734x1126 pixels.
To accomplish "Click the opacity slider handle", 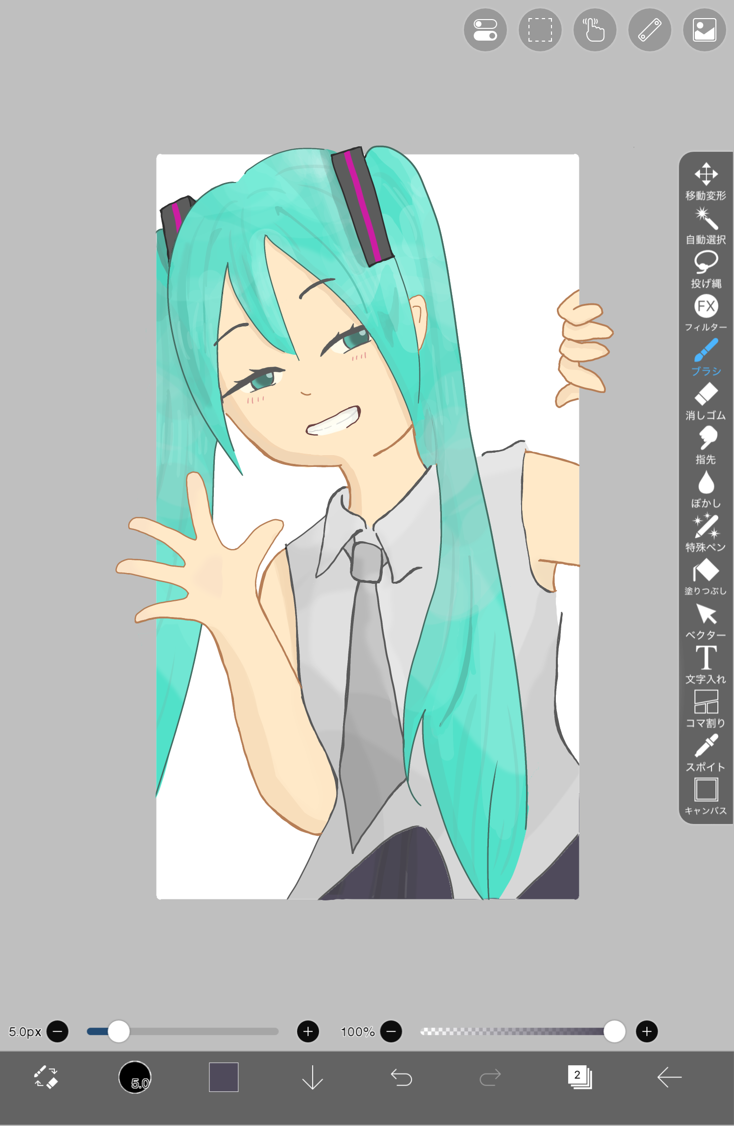I will coord(615,1032).
